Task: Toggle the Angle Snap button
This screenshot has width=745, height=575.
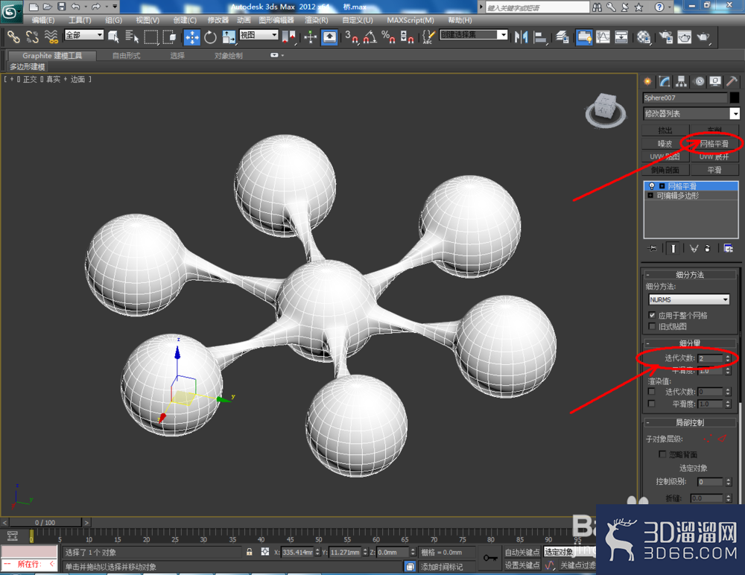Action: click(370, 37)
